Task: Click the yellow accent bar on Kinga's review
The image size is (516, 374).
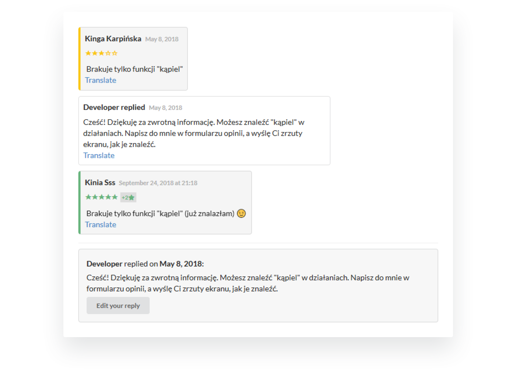Action: pos(80,59)
